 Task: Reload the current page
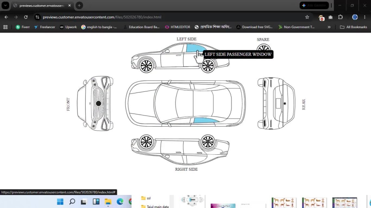(26, 17)
